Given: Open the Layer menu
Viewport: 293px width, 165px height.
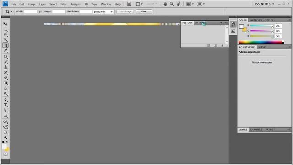Looking at the screenshot, I should (43, 4).
